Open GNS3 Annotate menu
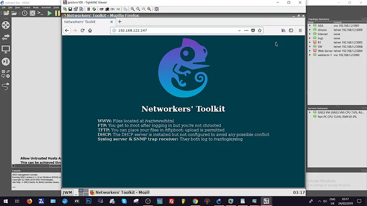This screenshot has width=367, height=206. click(46, 8)
